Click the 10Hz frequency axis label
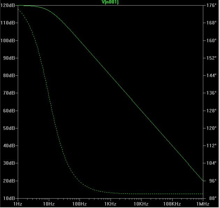Image resolution: width=220 pixels, height=208 pixels. click(x=49, y=203)
